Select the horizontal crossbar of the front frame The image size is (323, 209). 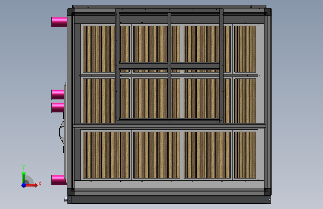point(170,66)
